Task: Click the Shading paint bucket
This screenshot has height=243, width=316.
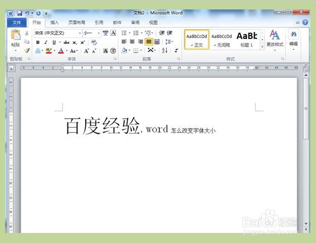Action: tap(124, 50)
